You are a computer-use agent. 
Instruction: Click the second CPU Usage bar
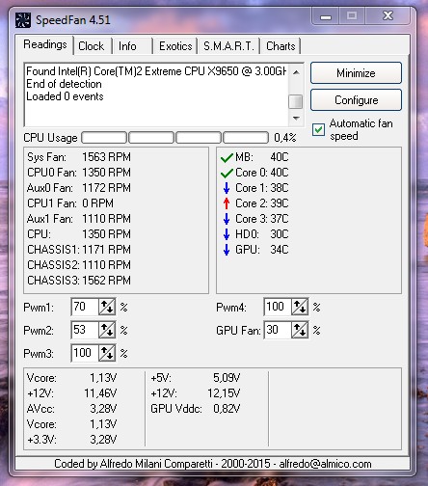(x=151, y=138)
